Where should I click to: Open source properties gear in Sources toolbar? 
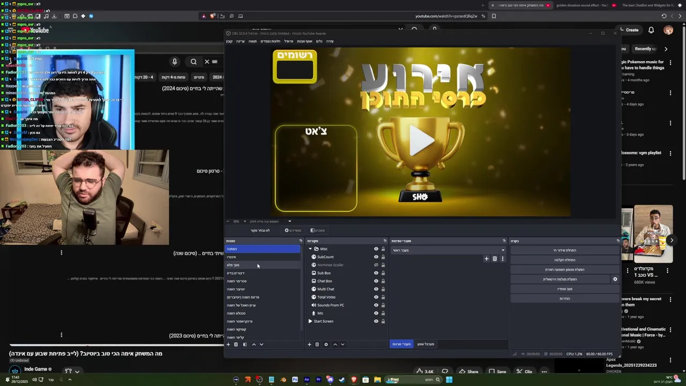[326, 344]
